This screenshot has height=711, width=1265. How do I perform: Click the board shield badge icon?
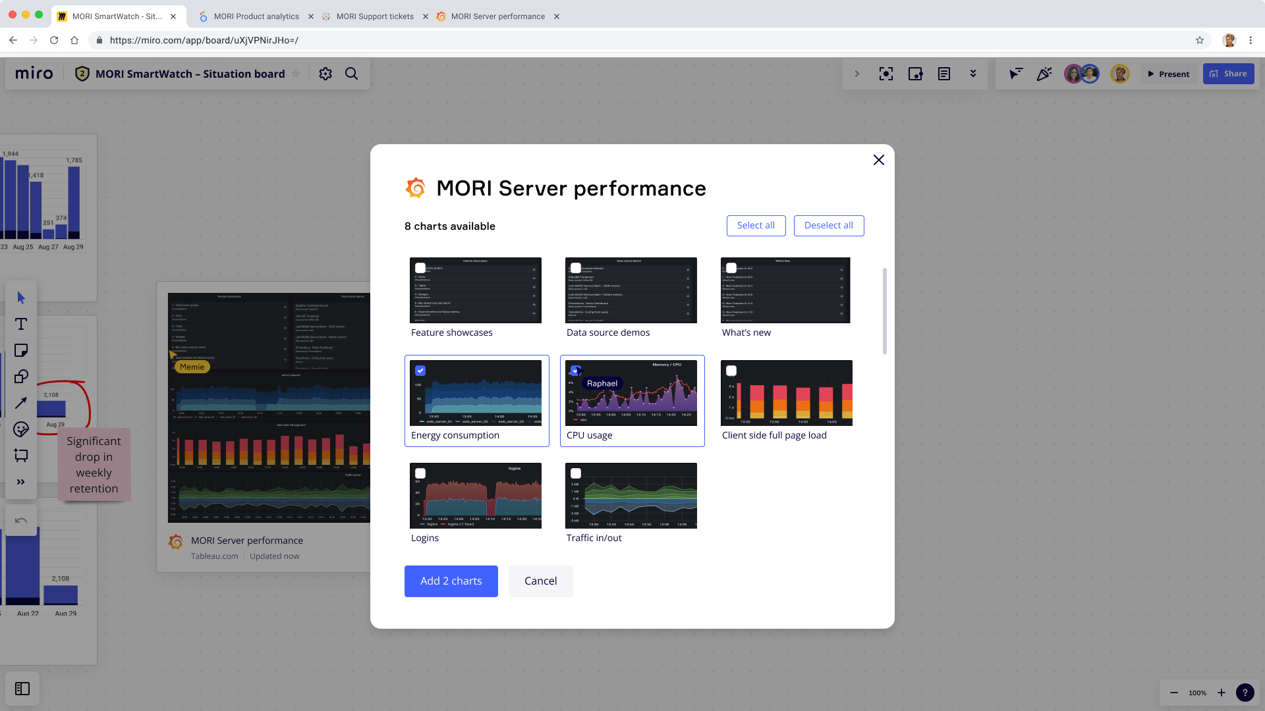point(82,74)
